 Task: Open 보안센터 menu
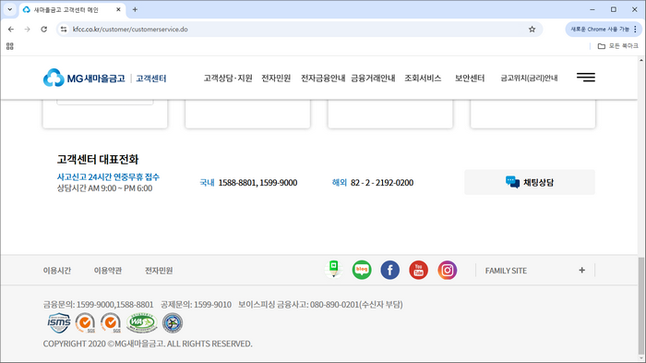click(470, 78)
